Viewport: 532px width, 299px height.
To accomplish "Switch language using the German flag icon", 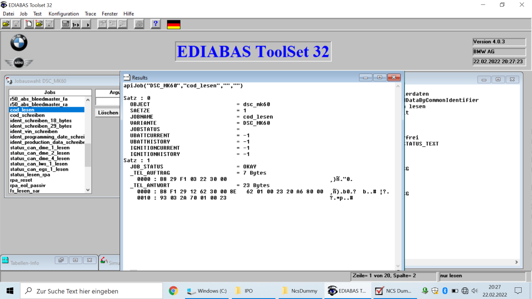I will [x=173, y=25].
